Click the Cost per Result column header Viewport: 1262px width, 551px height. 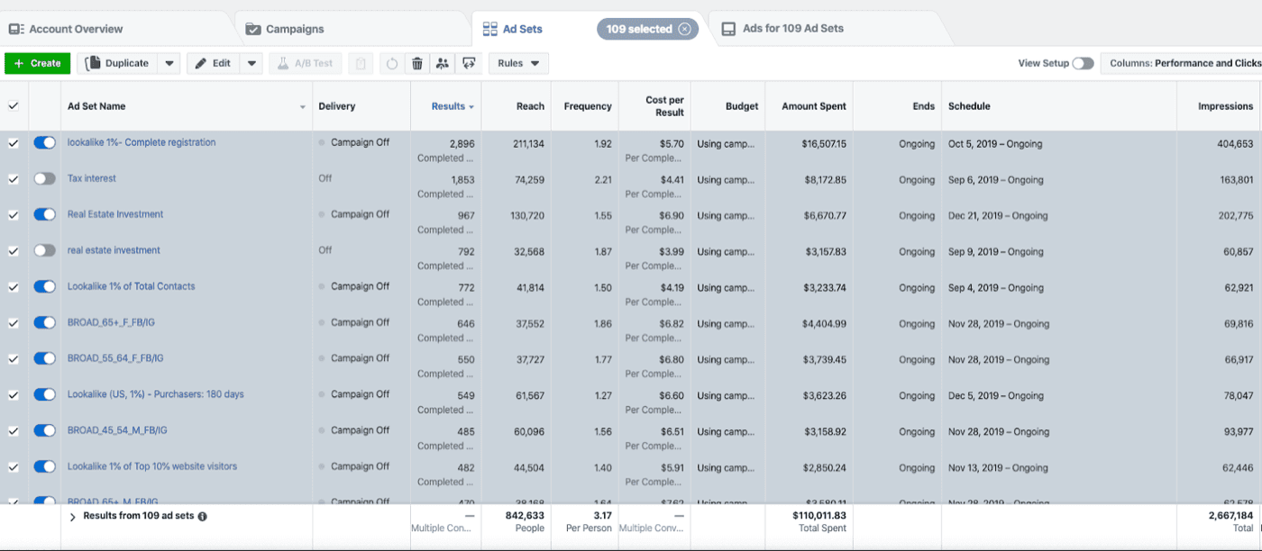click(664, 106)
